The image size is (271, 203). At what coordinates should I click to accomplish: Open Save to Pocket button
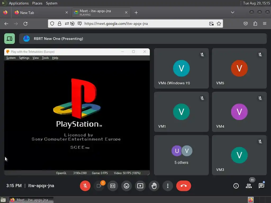[246, 24]
